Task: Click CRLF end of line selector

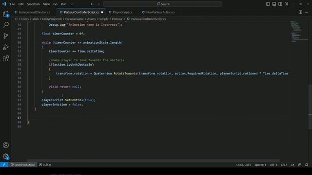Action: pos(284,165)
